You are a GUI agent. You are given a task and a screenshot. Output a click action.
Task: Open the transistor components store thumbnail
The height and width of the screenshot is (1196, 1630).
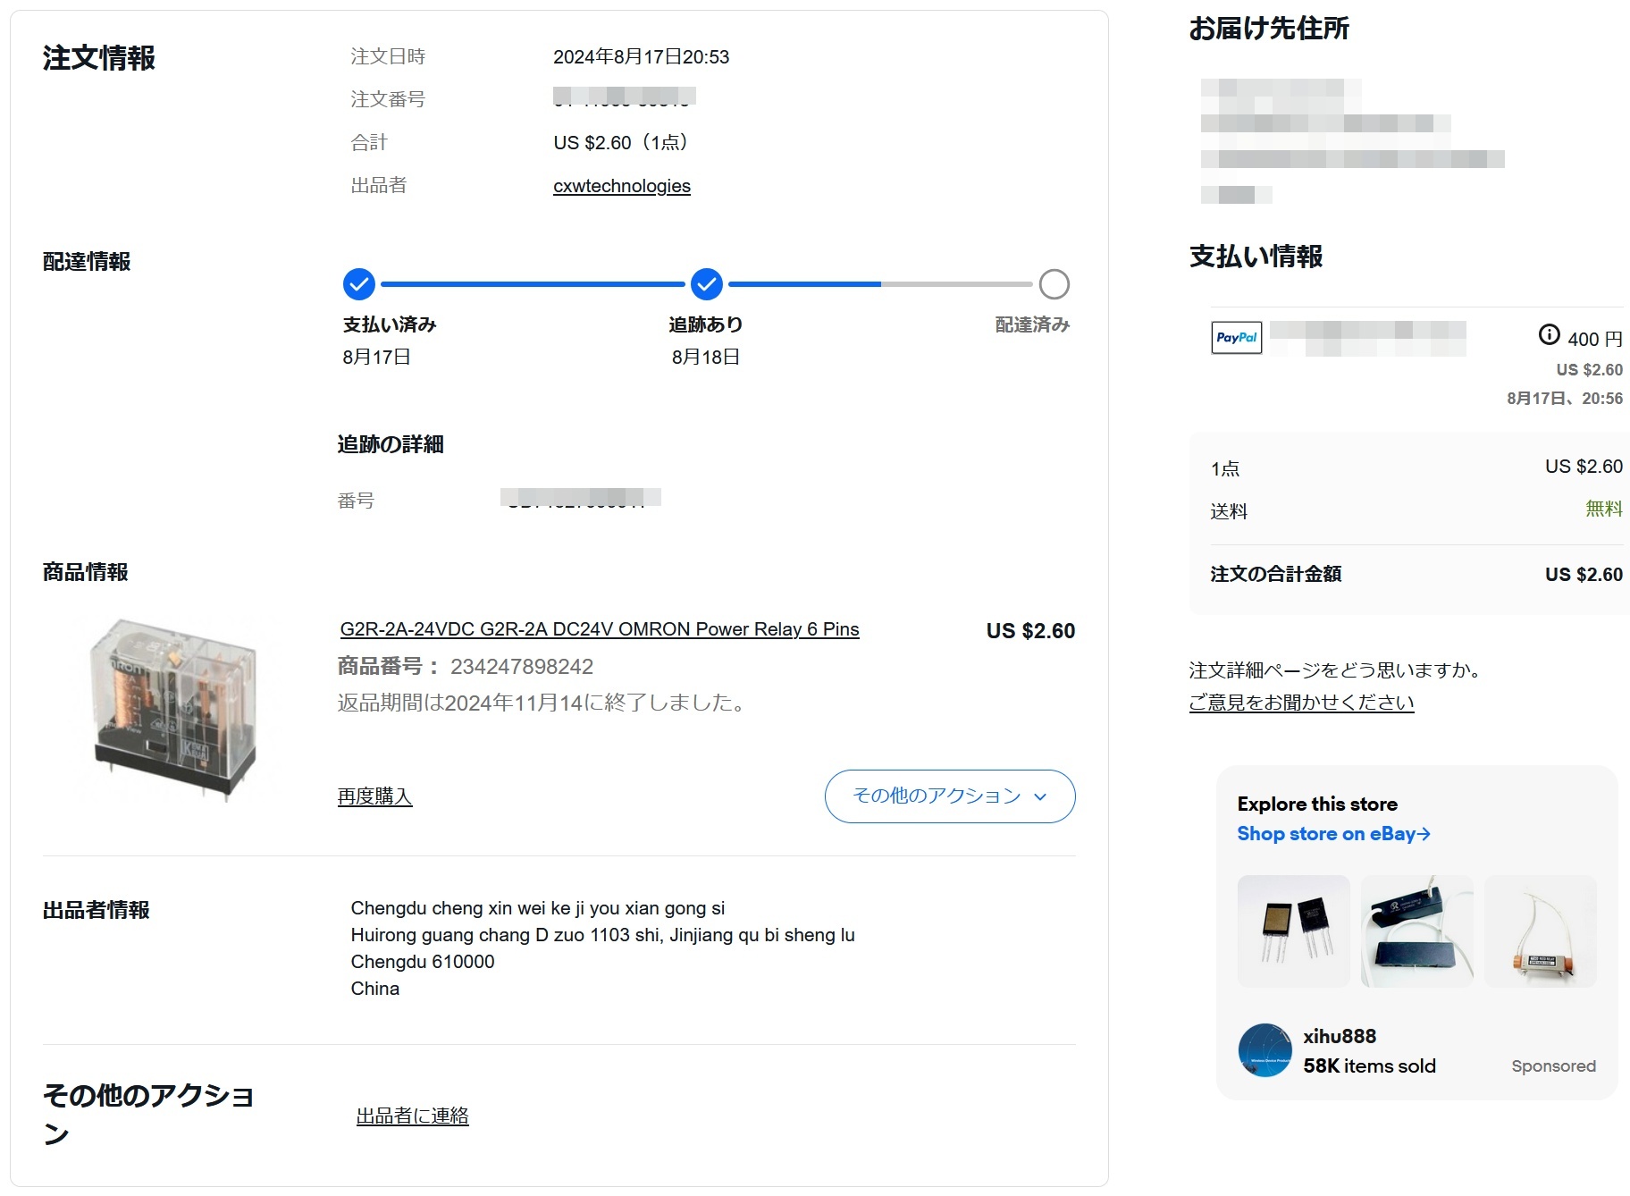tap(1293, 931)
